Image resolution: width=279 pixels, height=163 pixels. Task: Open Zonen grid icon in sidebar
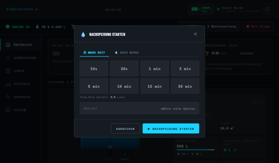pos(8,71)
